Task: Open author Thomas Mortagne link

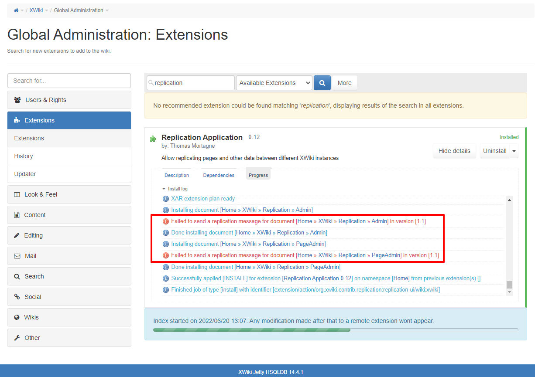Action: 192,146
